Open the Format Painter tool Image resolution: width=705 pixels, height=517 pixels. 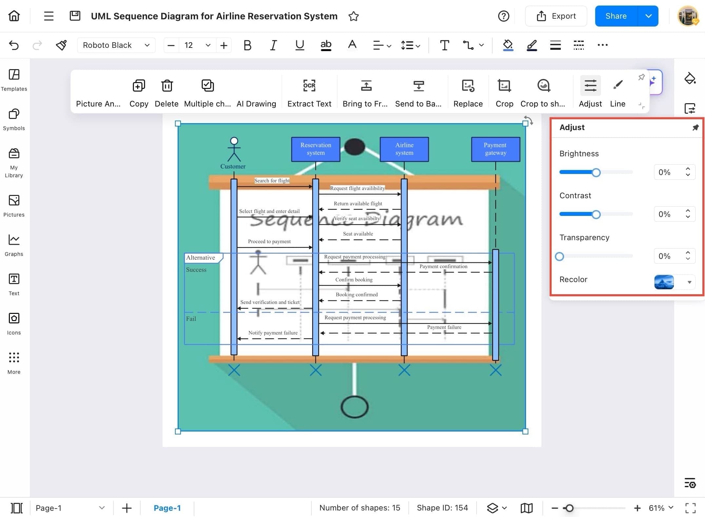coord(61,45)
